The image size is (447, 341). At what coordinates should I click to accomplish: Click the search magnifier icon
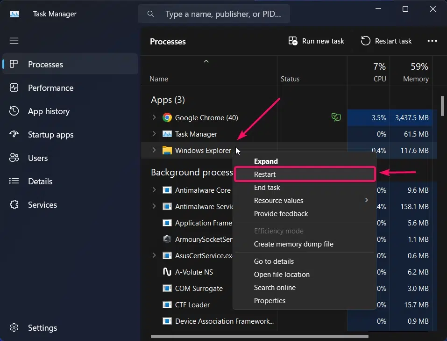[150, 14]
